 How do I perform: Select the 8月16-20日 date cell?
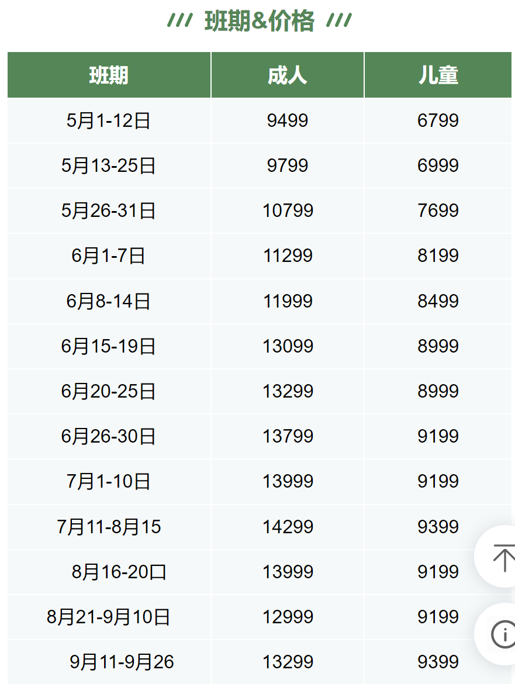(x=109, y=572)
